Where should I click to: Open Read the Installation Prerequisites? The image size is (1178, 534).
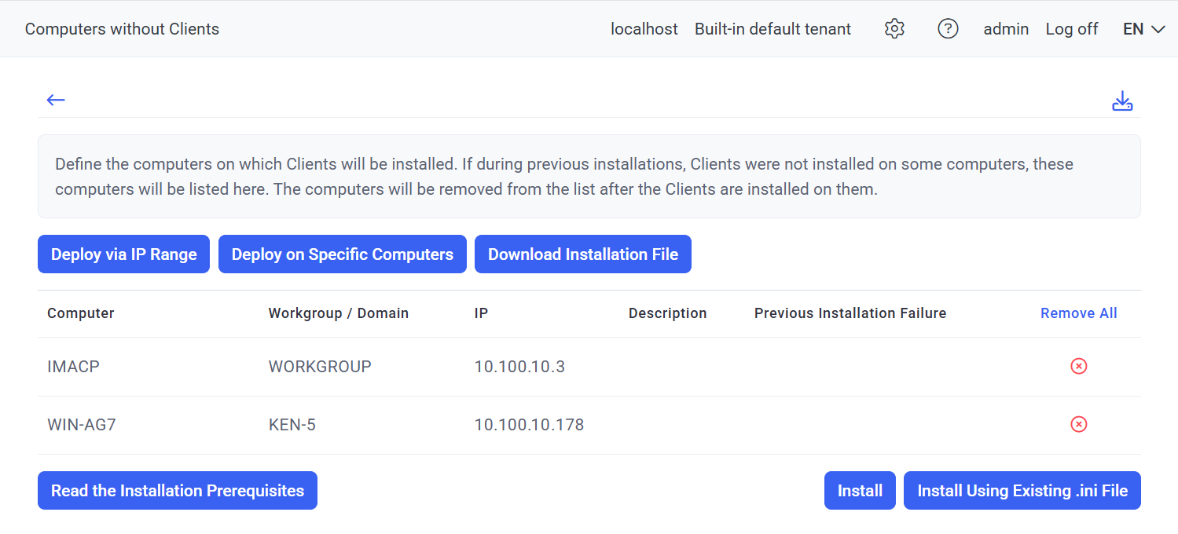(x=177, y=491)
